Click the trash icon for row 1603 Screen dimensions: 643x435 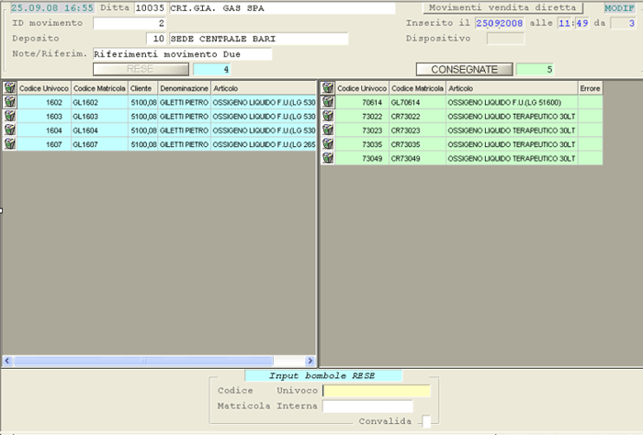pos(9,116)
